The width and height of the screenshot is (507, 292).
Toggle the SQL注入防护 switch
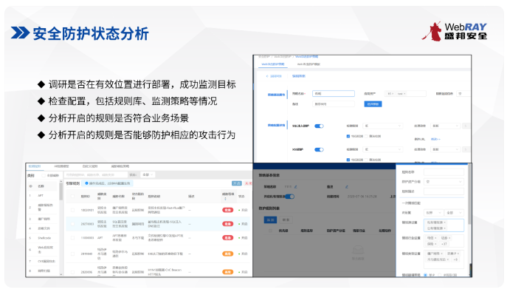(x=319, y=126)
